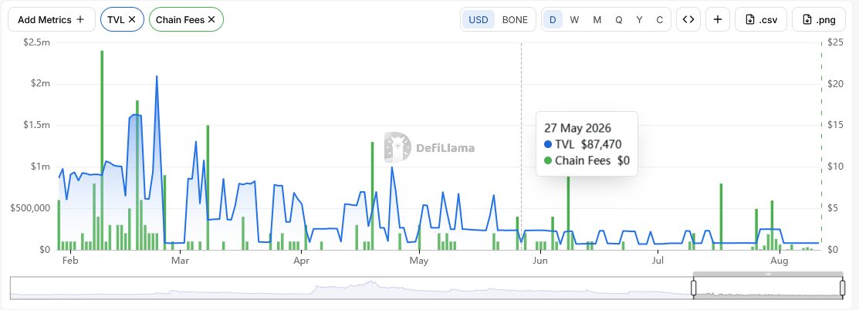Select monthly M interval

click(597, 20)
